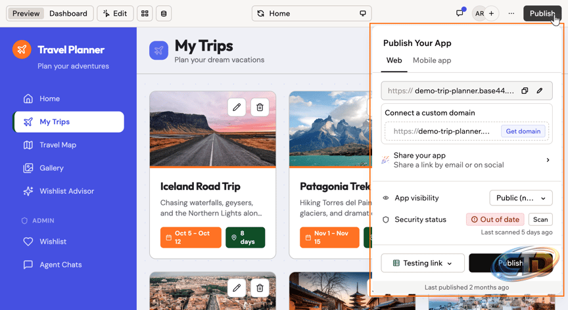The image size is (568, 310).
Task: Click the Patagonia Trek title
Action: point(335,187)
